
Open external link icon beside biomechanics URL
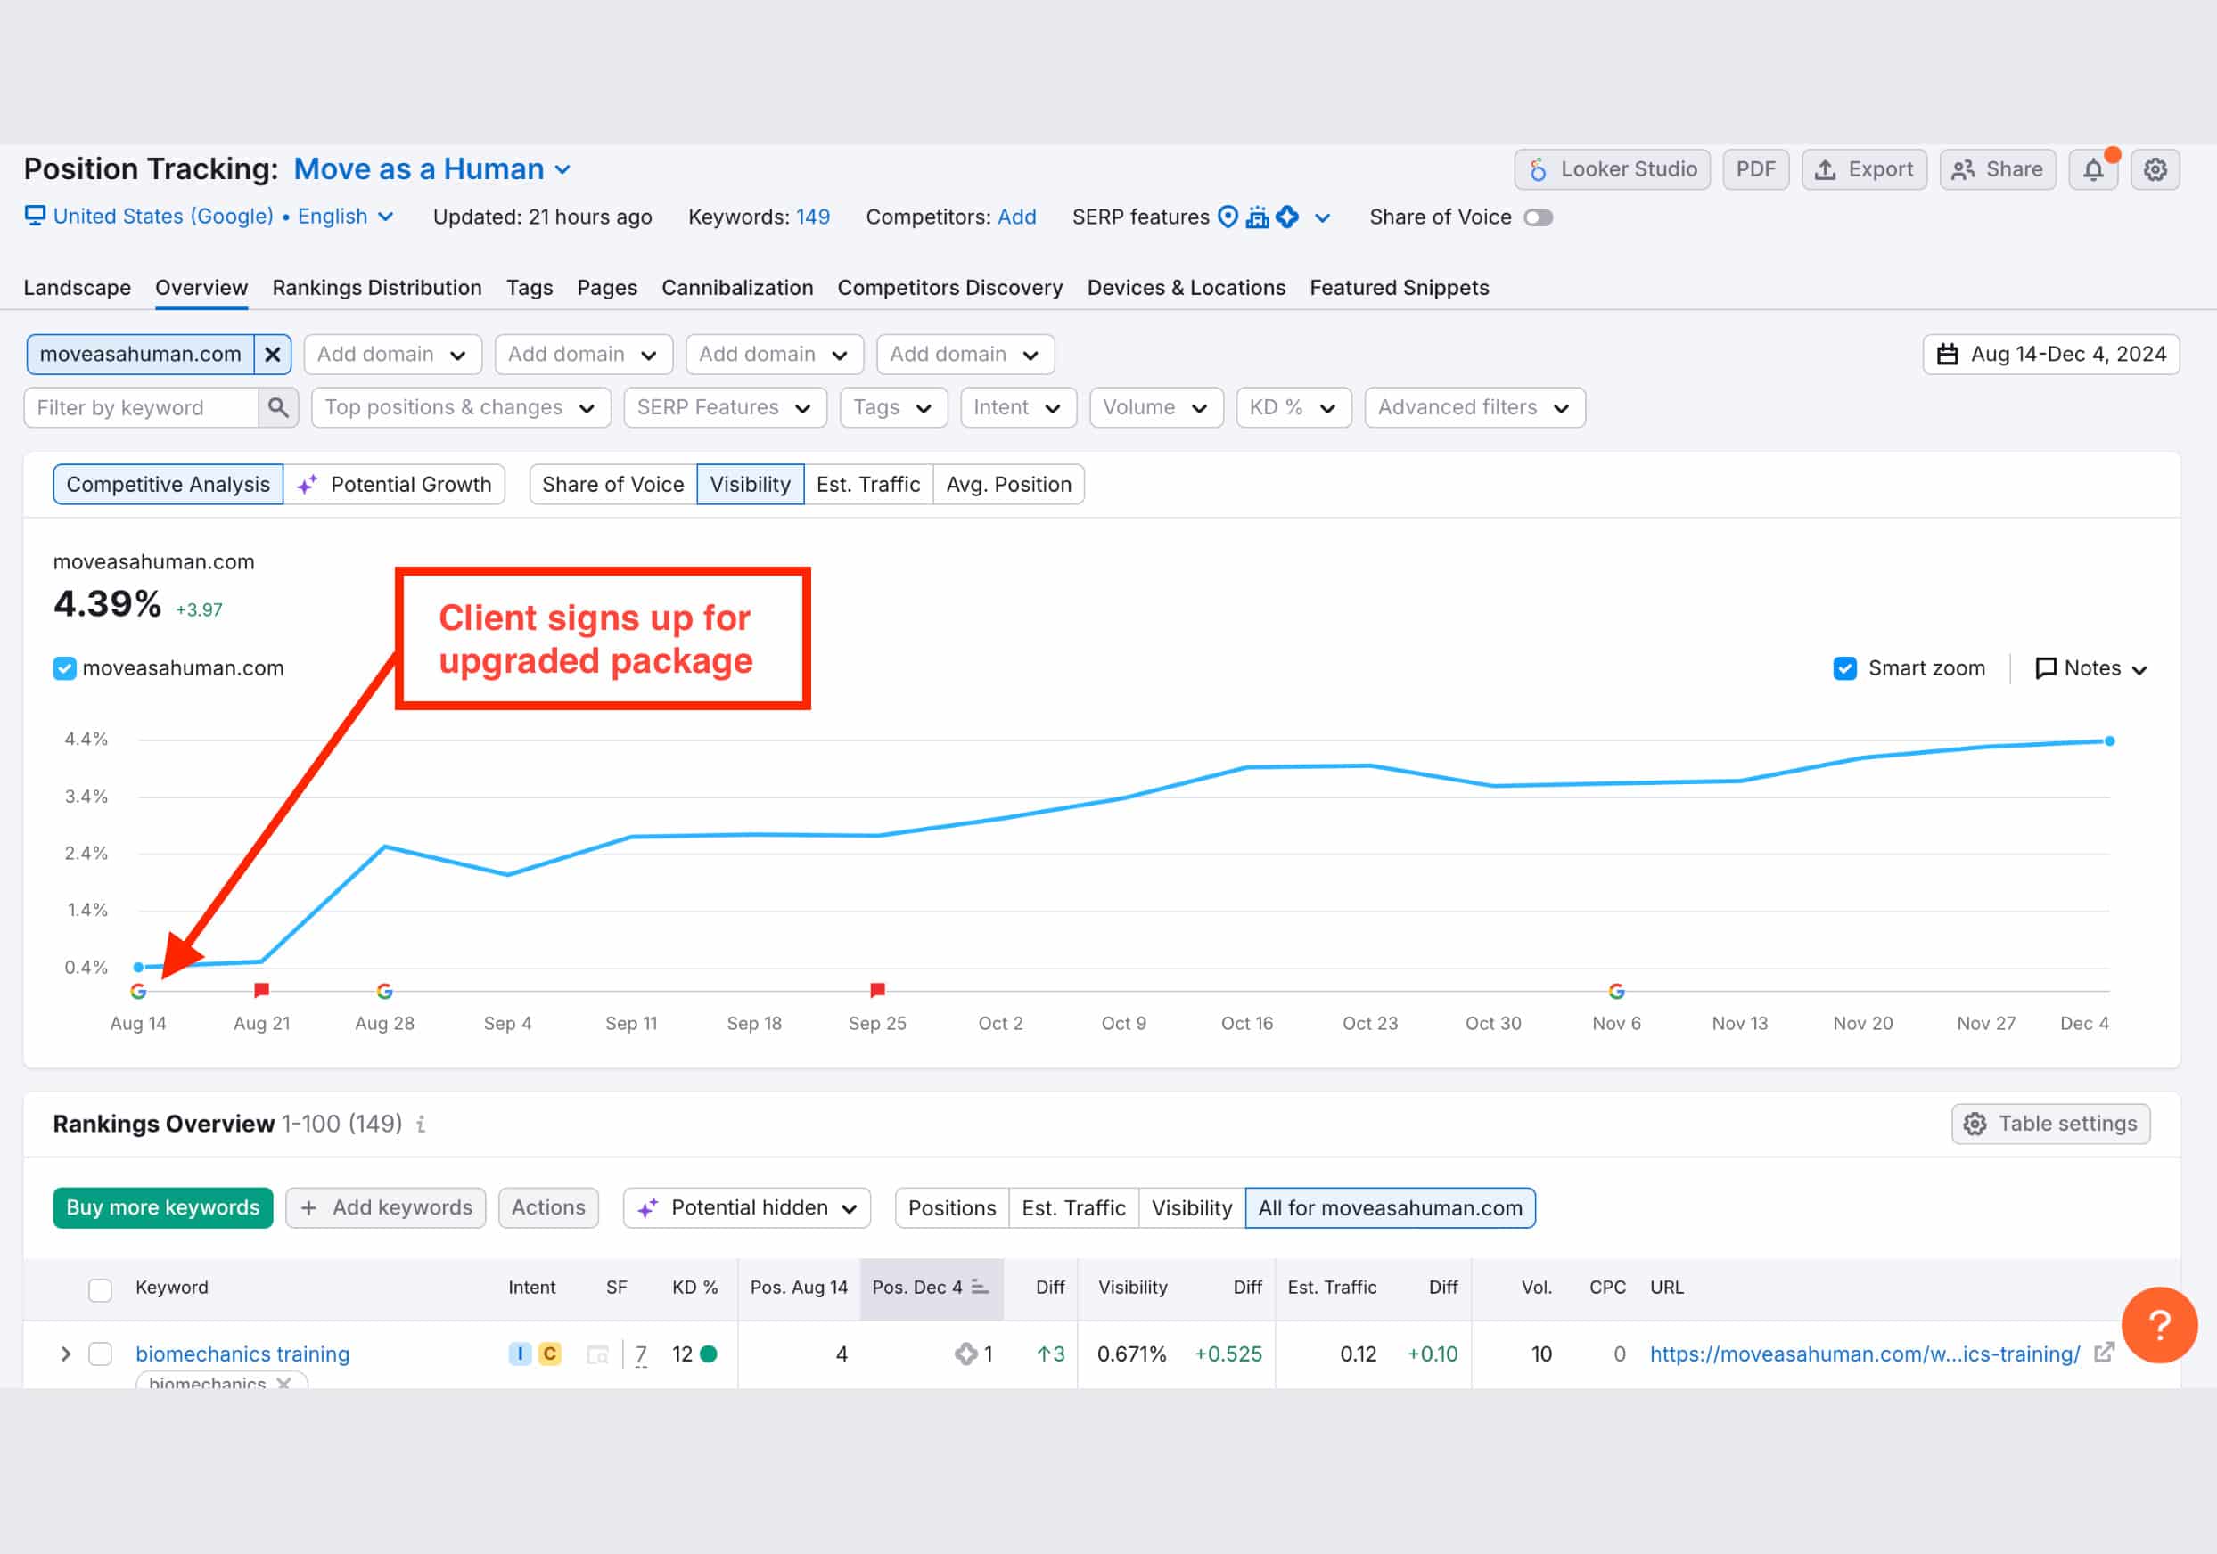click(2104, 1354)
